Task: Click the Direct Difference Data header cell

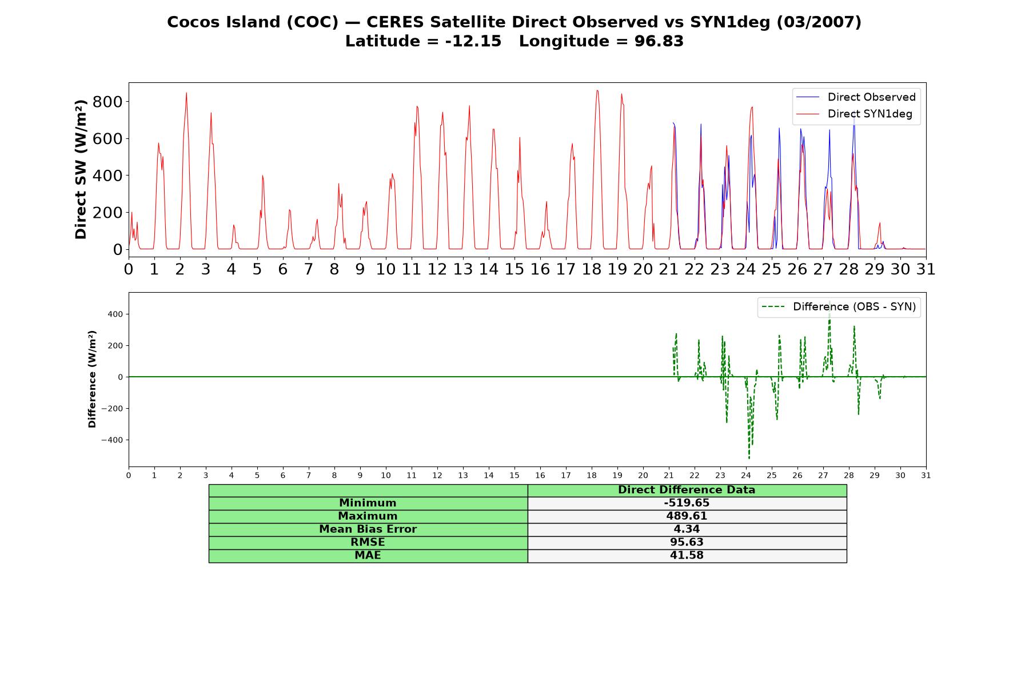Action: point(687,490)
